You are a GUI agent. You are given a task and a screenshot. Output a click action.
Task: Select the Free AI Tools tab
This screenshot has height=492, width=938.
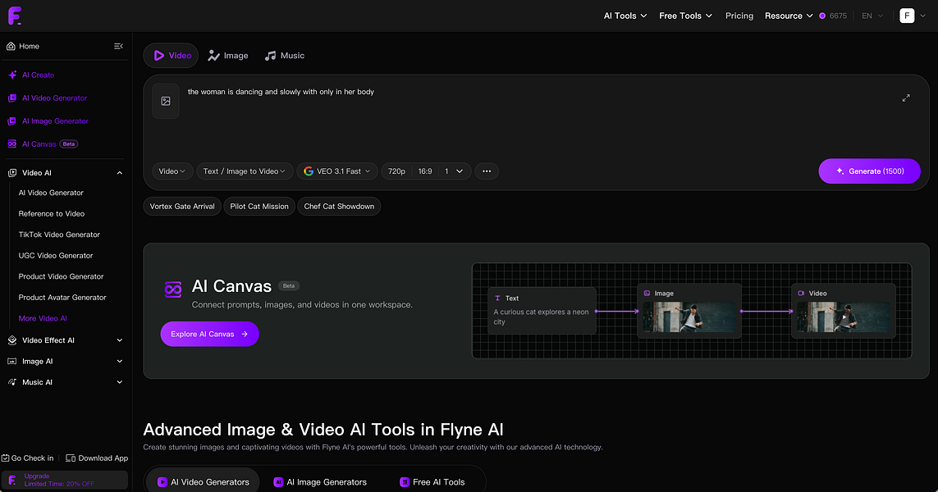(432, 482)
